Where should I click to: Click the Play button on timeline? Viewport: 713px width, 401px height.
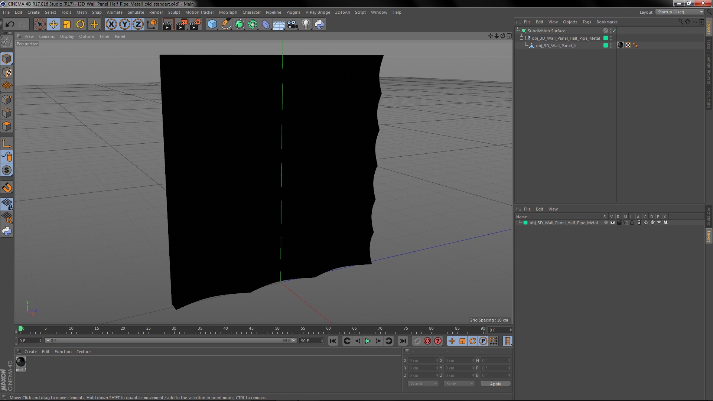tap(368, 341)
